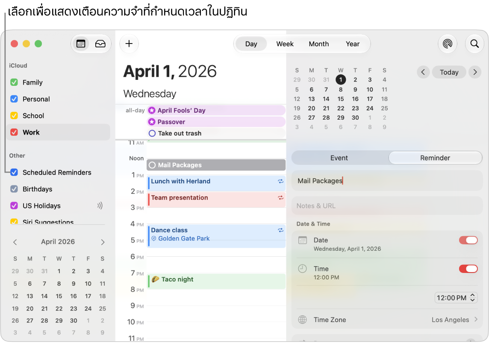Mark Mail Packages reminder circle complete
The height and width of the screenshot is (343, 489).
tap(152, 165)
